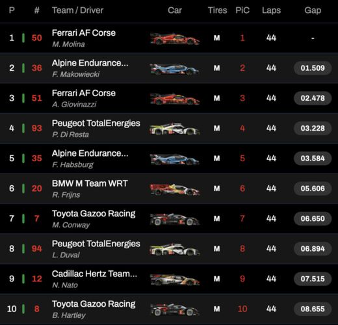Click the Tires column header

tap(217, 10)
